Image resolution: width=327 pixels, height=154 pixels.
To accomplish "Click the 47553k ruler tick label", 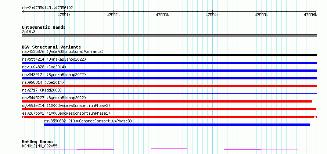I will tap(163, 15).
